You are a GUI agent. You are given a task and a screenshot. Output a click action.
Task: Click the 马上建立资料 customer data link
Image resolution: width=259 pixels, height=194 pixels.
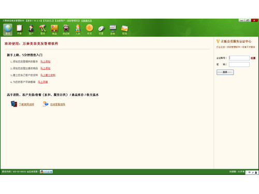point(48,75)
